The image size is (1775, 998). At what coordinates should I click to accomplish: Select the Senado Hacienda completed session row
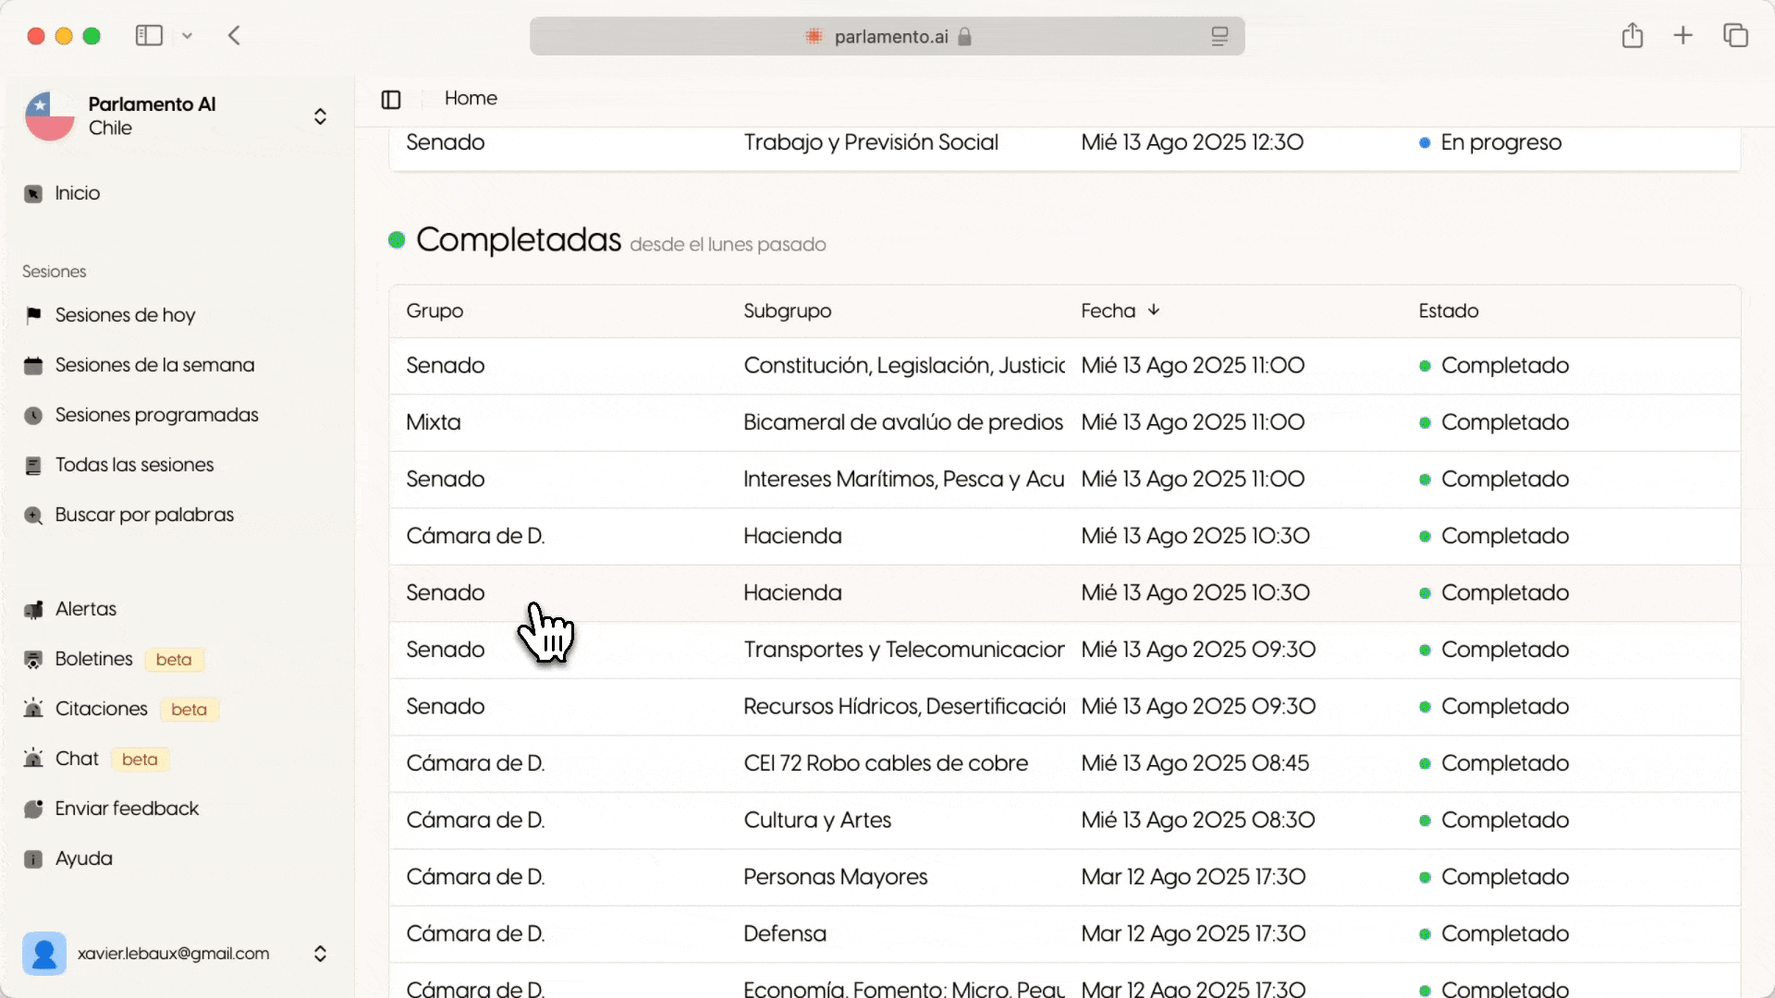pos(832,592)
